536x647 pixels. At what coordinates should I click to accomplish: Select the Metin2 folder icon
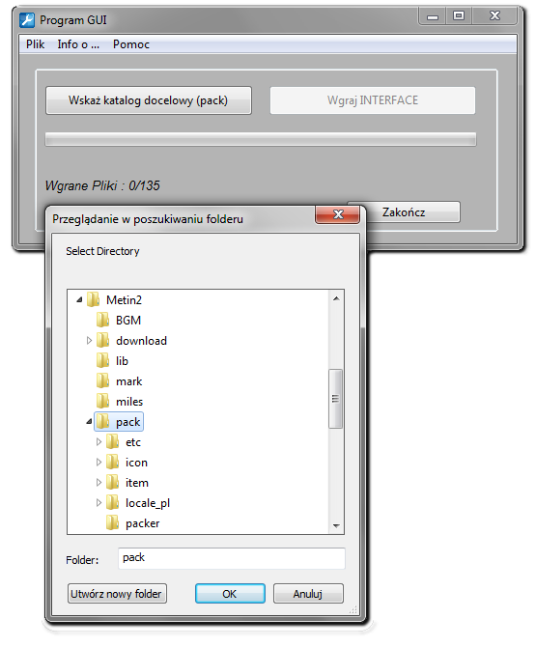tap(94, 299)
